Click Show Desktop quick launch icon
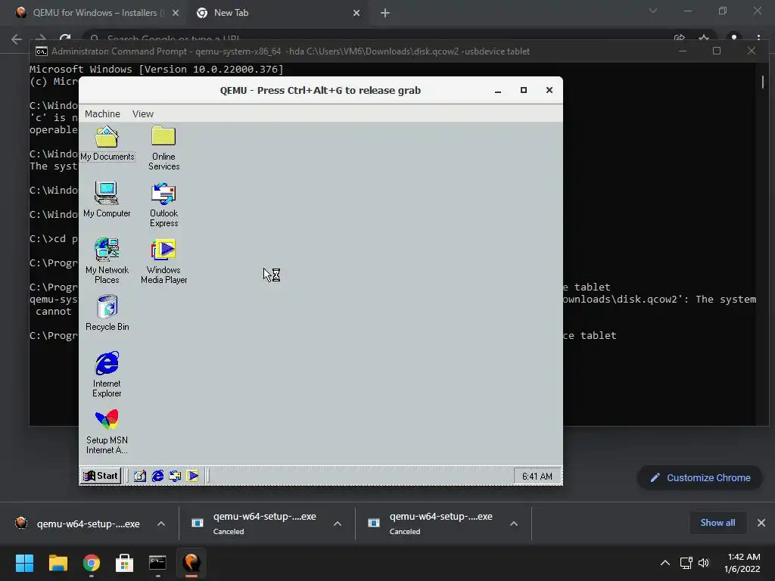The height and width of the screenshot is (581, 775). pos(140,476)
